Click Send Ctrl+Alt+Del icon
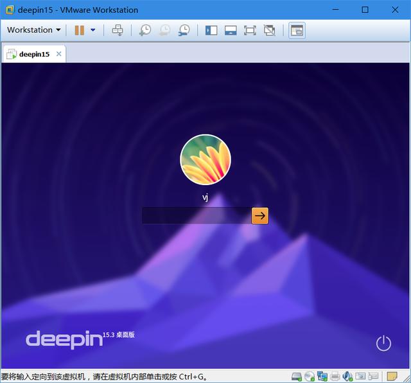The image size is (411, 383). 118,30
